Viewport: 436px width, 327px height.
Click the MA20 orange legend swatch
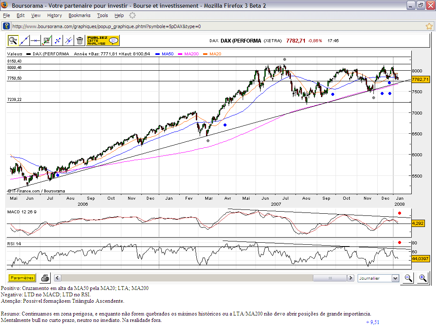205,54
